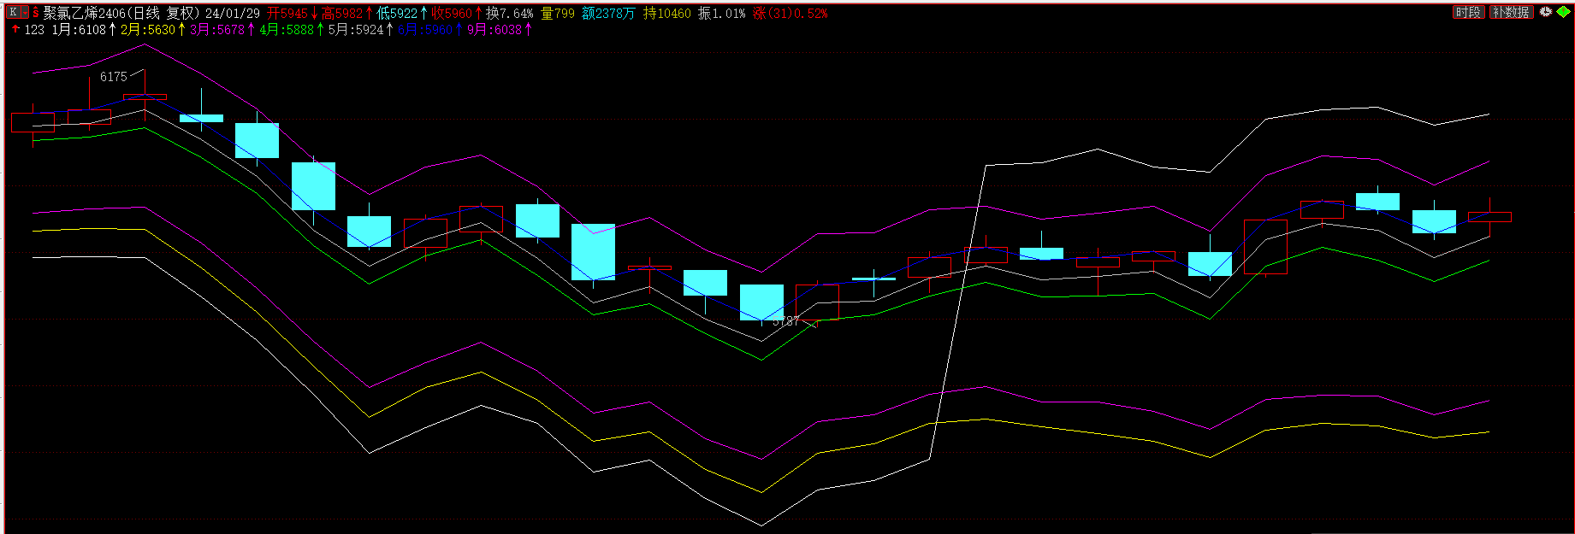Click the turnover rate 换7.64%
The height and width of the screenshot is (534, 1575).
tap(510, 13)
